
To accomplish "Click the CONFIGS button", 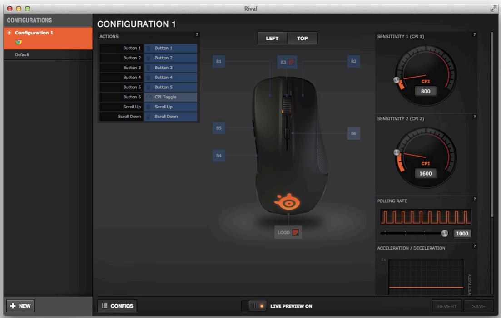I will point(117,306).
